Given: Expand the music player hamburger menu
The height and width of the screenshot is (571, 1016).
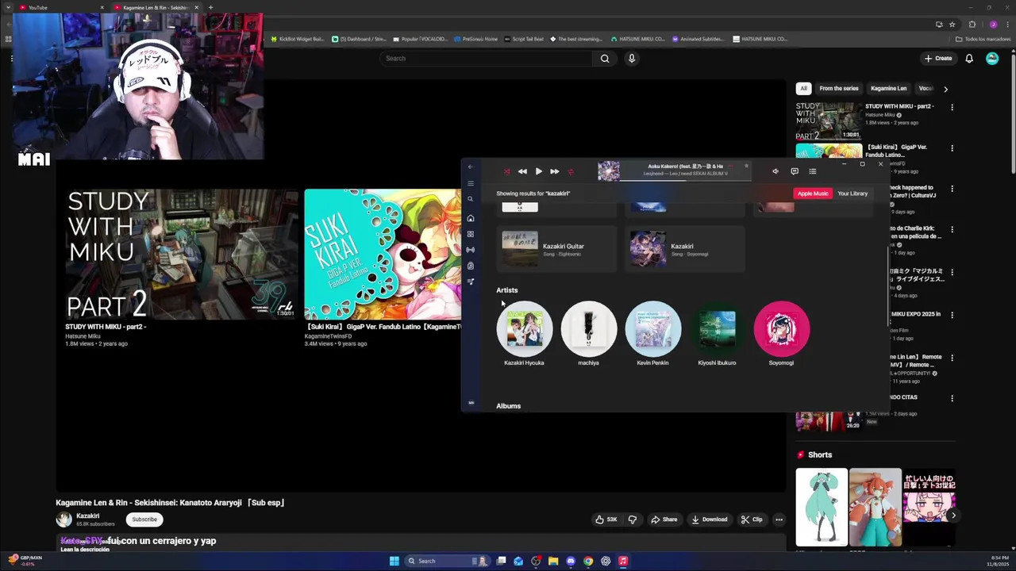Looking at the screenshot, I should pyautogui.click(x=470, y=183).
